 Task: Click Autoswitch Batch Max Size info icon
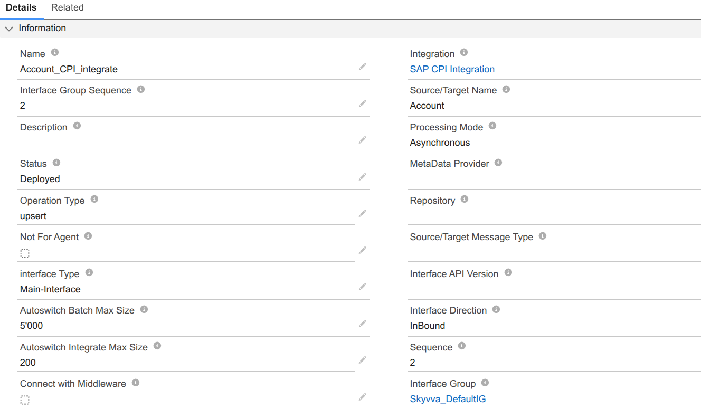(x=144, y=309)
